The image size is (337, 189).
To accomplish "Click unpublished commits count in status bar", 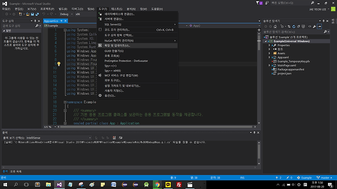I will point(278,178).
